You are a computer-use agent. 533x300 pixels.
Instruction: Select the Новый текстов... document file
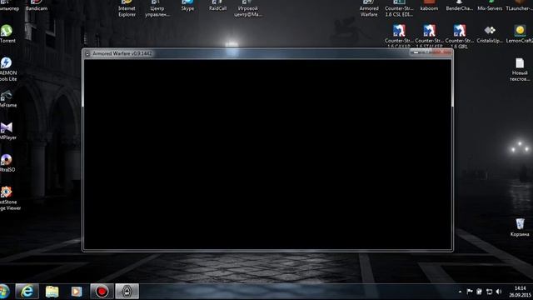[x=520, y=69]
